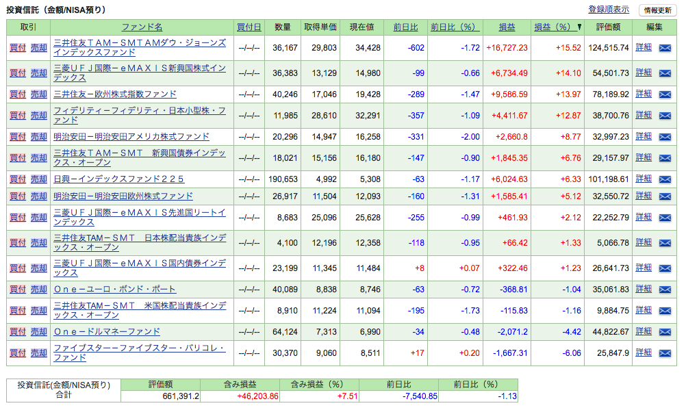Screen dimensions: 686x410
Task: Open 明治安田アメリカ株式ファンド link
Action: point(131,136)
